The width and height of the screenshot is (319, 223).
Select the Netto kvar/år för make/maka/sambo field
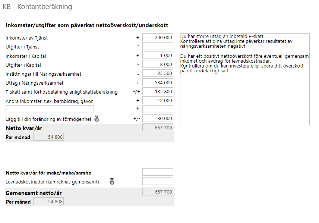158,172
